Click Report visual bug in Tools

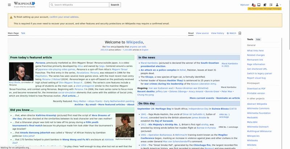point(256,78)
